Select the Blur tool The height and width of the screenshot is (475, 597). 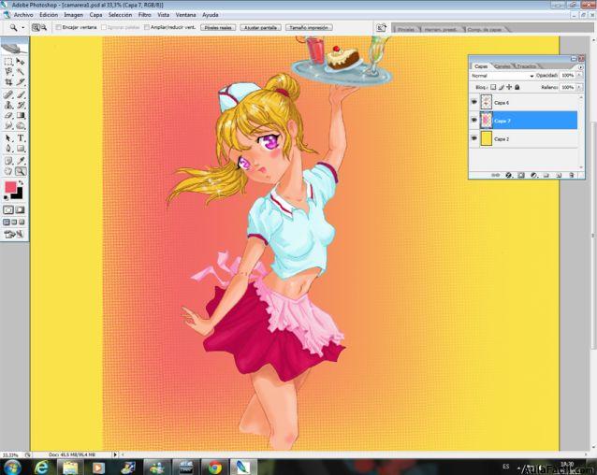(8, 125)
